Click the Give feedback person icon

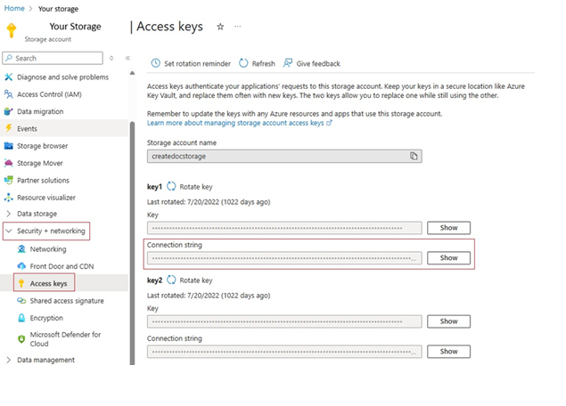pos(288,63)
